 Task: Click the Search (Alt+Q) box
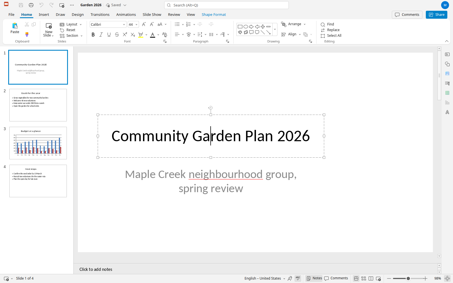click(226, 5)
